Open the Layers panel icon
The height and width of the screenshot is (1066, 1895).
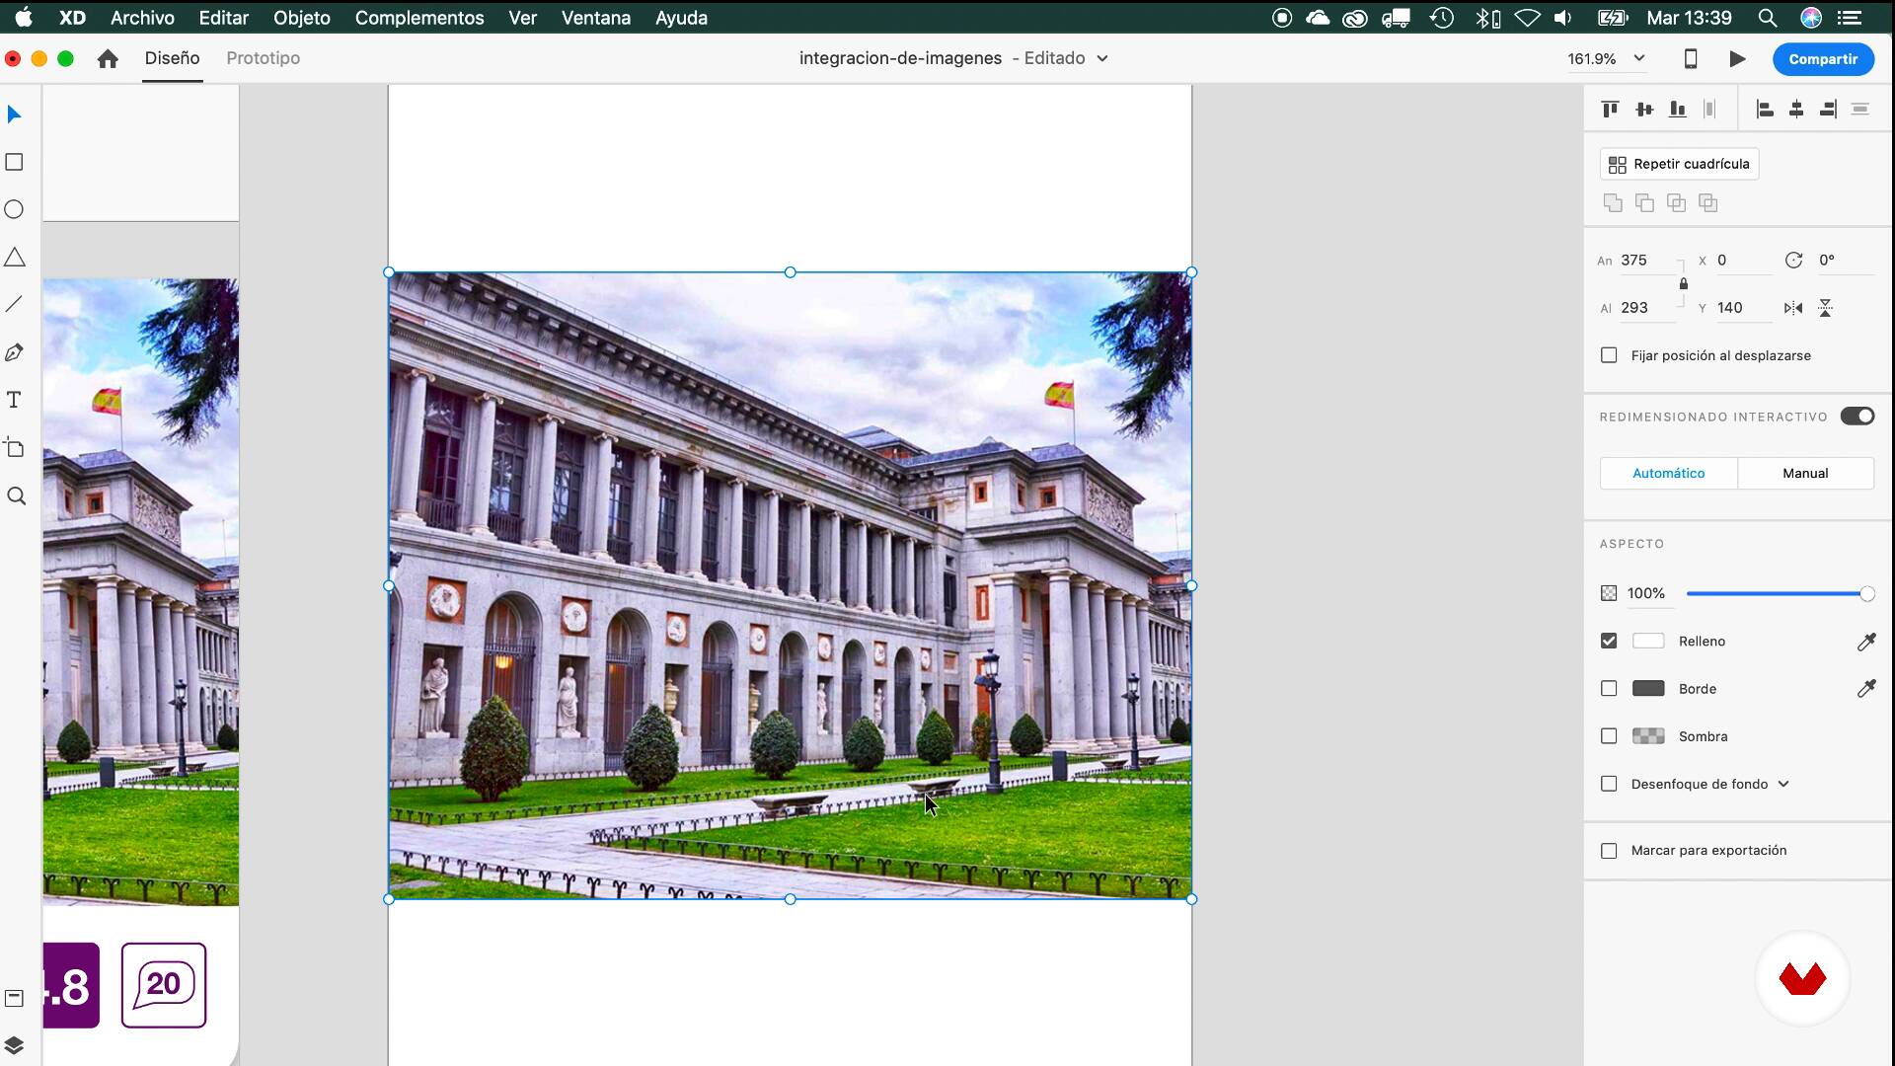14,1045
